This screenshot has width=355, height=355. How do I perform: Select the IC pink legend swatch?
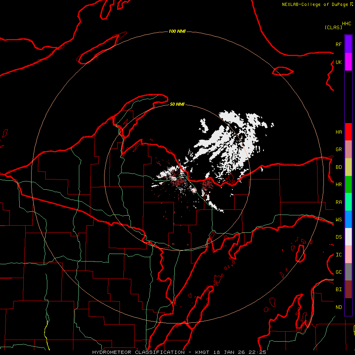(348, 254)
